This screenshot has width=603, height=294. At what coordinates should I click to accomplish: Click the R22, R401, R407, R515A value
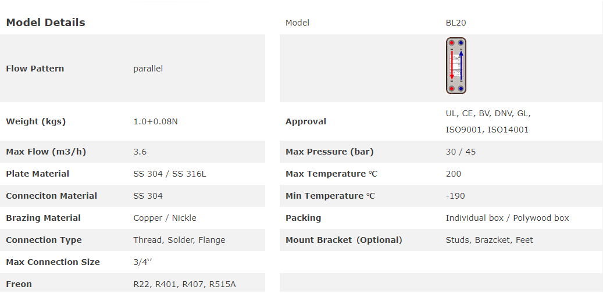click(x=184, y=284)
